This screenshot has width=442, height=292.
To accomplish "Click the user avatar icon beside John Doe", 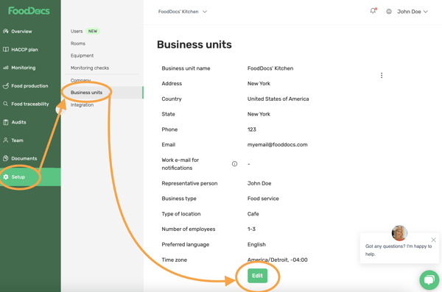I will pyautogui.click(x=389, y=12).
